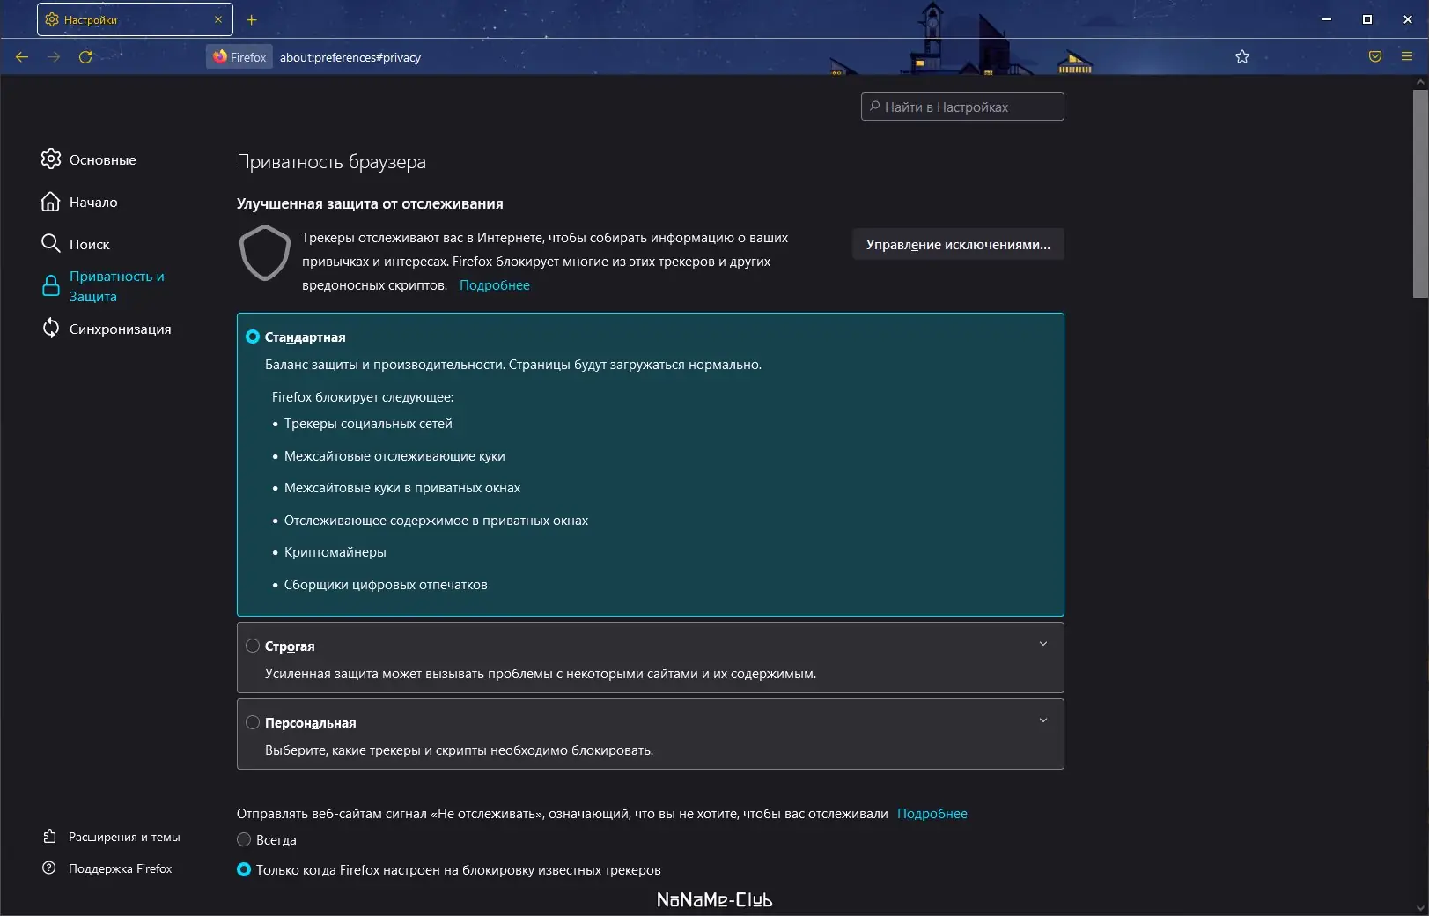
Task: Click the Синхронизация sync icon
Action: click(x=50, y=329)
